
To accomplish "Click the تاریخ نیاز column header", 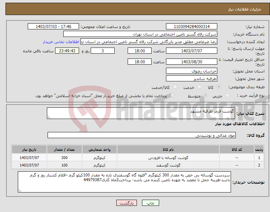I will 29,149.
